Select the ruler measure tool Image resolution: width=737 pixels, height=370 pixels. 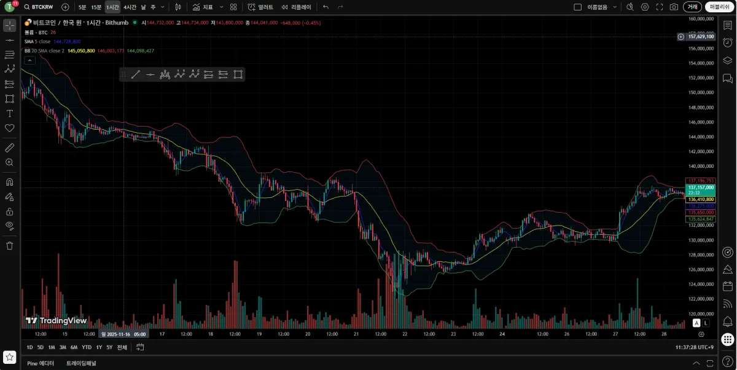pyautogui.click(x=9, y=148)
